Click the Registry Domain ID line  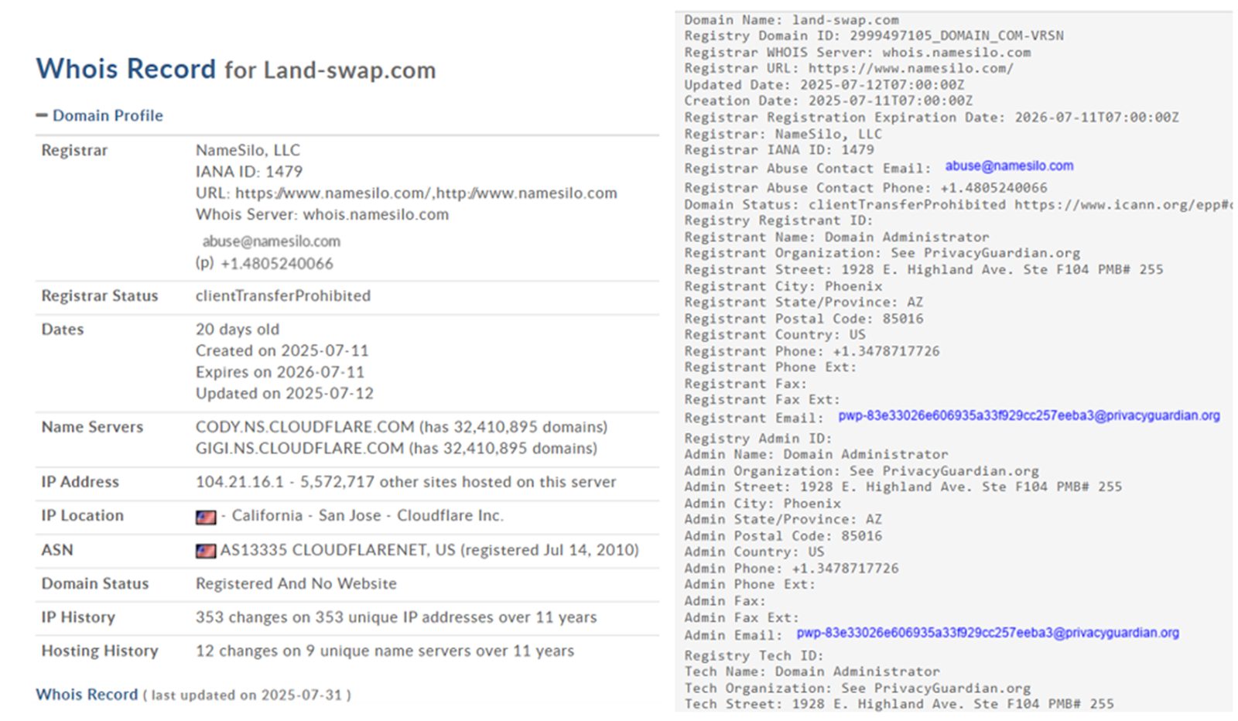pos(874,36)
